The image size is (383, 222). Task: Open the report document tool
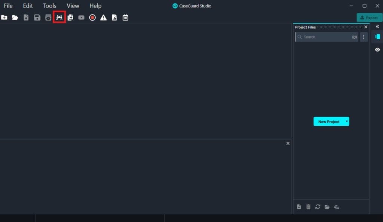click(114, 17)
